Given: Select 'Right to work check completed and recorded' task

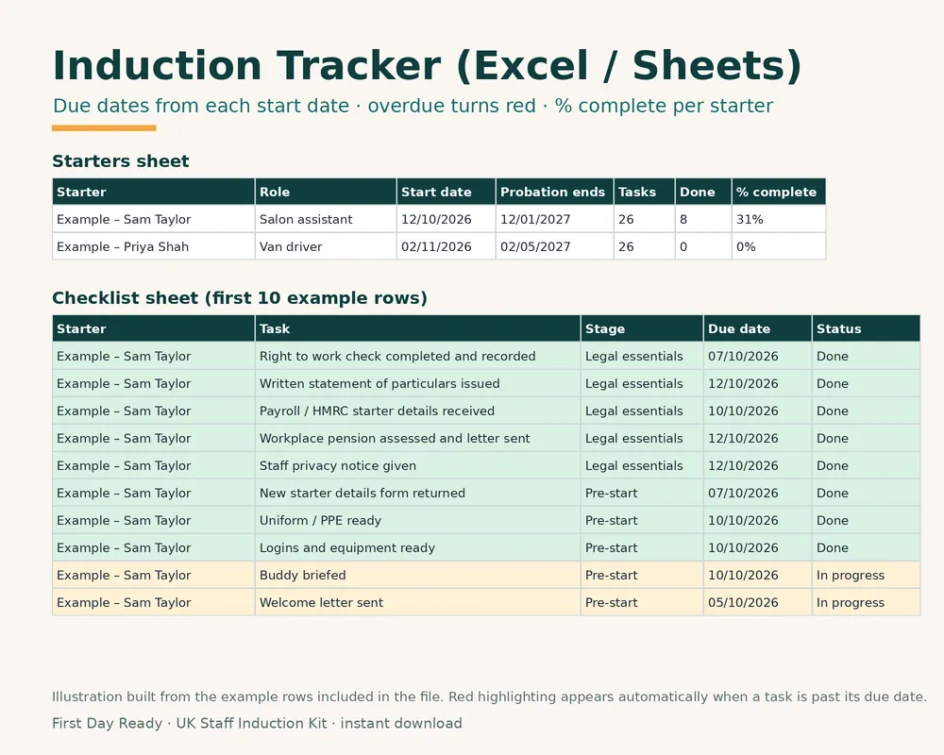Looking at the screenshot, I should click(418, 356).
